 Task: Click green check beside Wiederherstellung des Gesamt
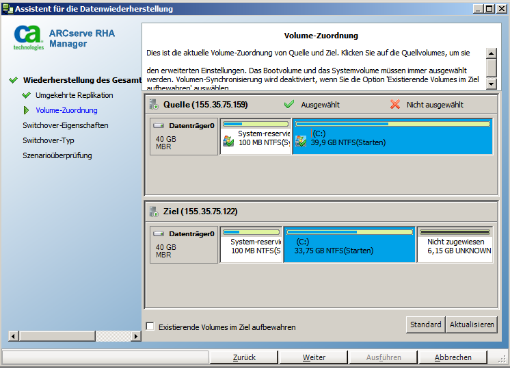[14, 80]
